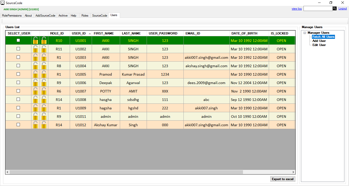Viewport: 349px width, 186px height.
Task: Click the right padlock icon in U1002 row
Action: (44, 49)
